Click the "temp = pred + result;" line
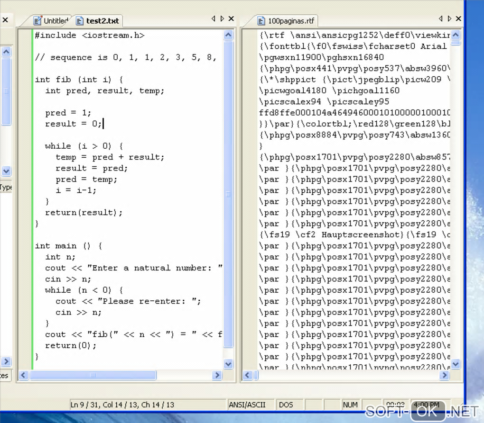 tap(110, 157)
